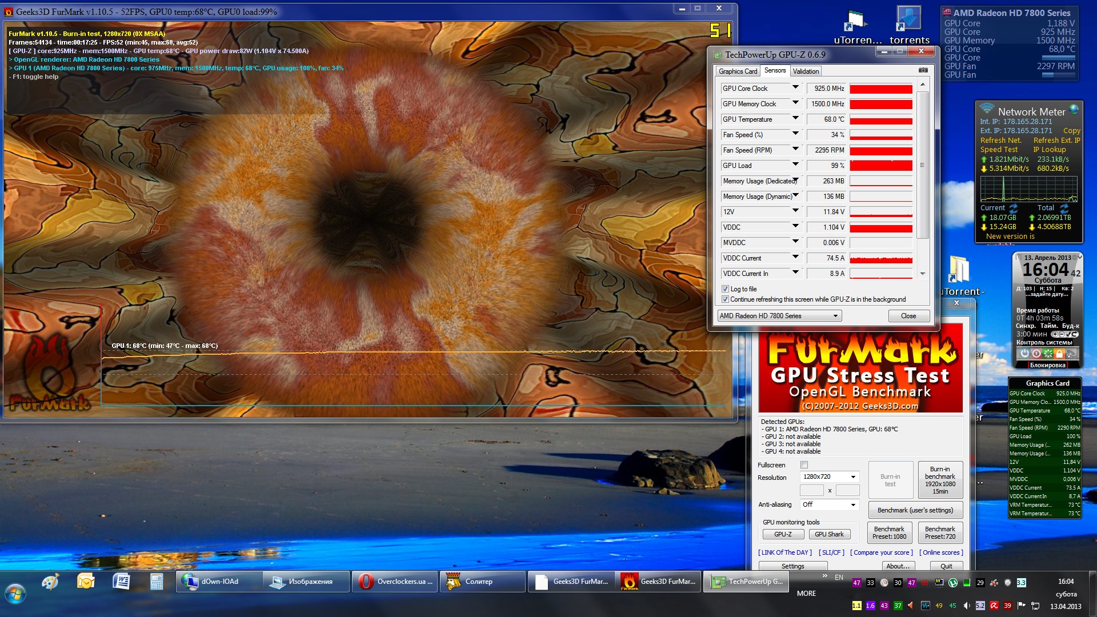1097x617 pixels.
Task: Switch to the Graphics Card tab
Action: click(x=738, y=71)
